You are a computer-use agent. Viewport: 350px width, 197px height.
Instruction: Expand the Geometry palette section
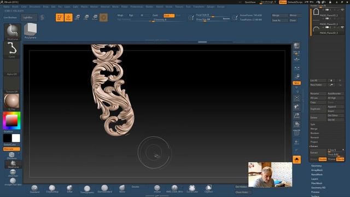[x=317, y=166]
